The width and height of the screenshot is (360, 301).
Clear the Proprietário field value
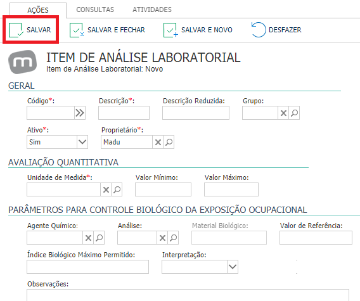158,142
